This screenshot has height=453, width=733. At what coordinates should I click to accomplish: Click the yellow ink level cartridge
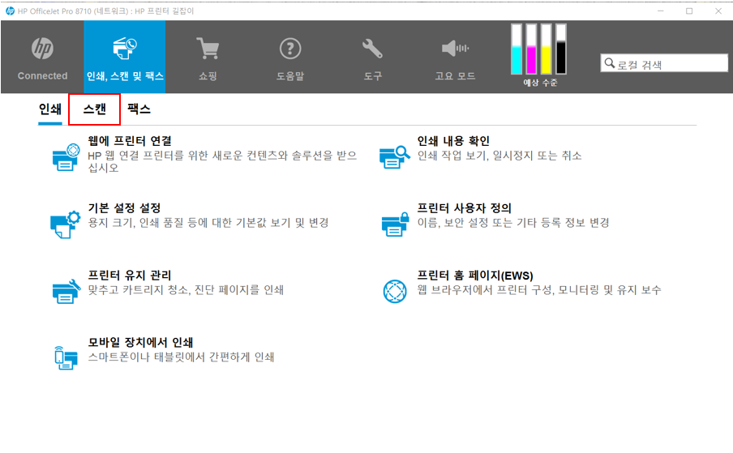point(546,49)
